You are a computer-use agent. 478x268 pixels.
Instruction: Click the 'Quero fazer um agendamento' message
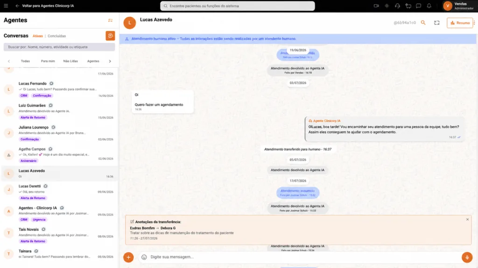click(x=159, y=105)
